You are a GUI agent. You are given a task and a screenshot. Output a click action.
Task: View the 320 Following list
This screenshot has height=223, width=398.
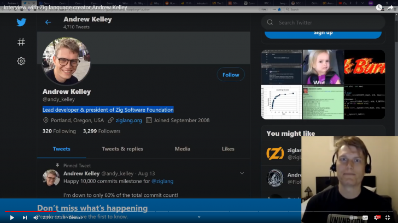59,131
